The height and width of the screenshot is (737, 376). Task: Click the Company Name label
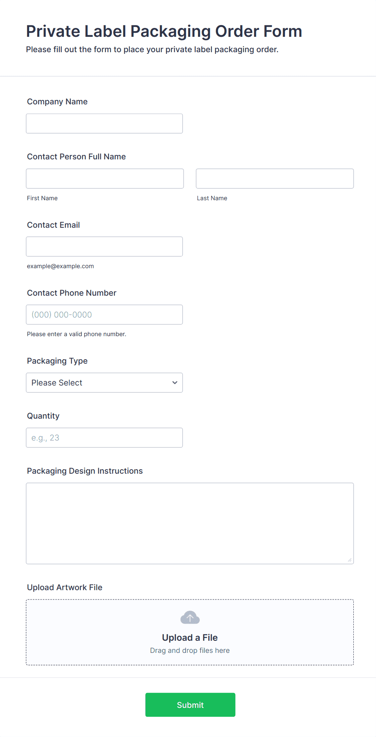[57, 102]
